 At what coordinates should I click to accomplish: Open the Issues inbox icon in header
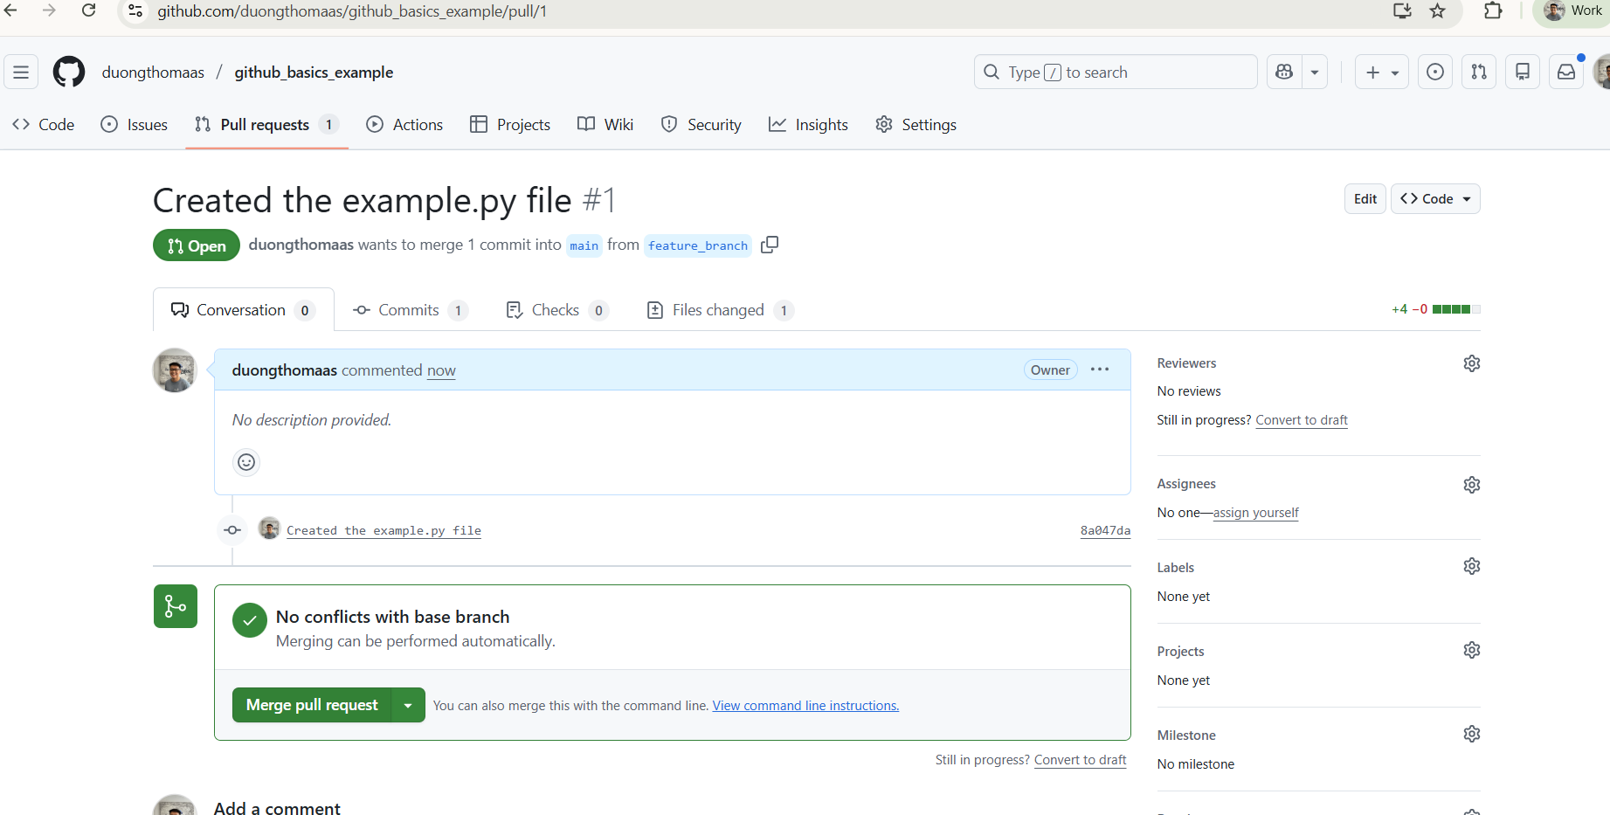click(1435, 73)
